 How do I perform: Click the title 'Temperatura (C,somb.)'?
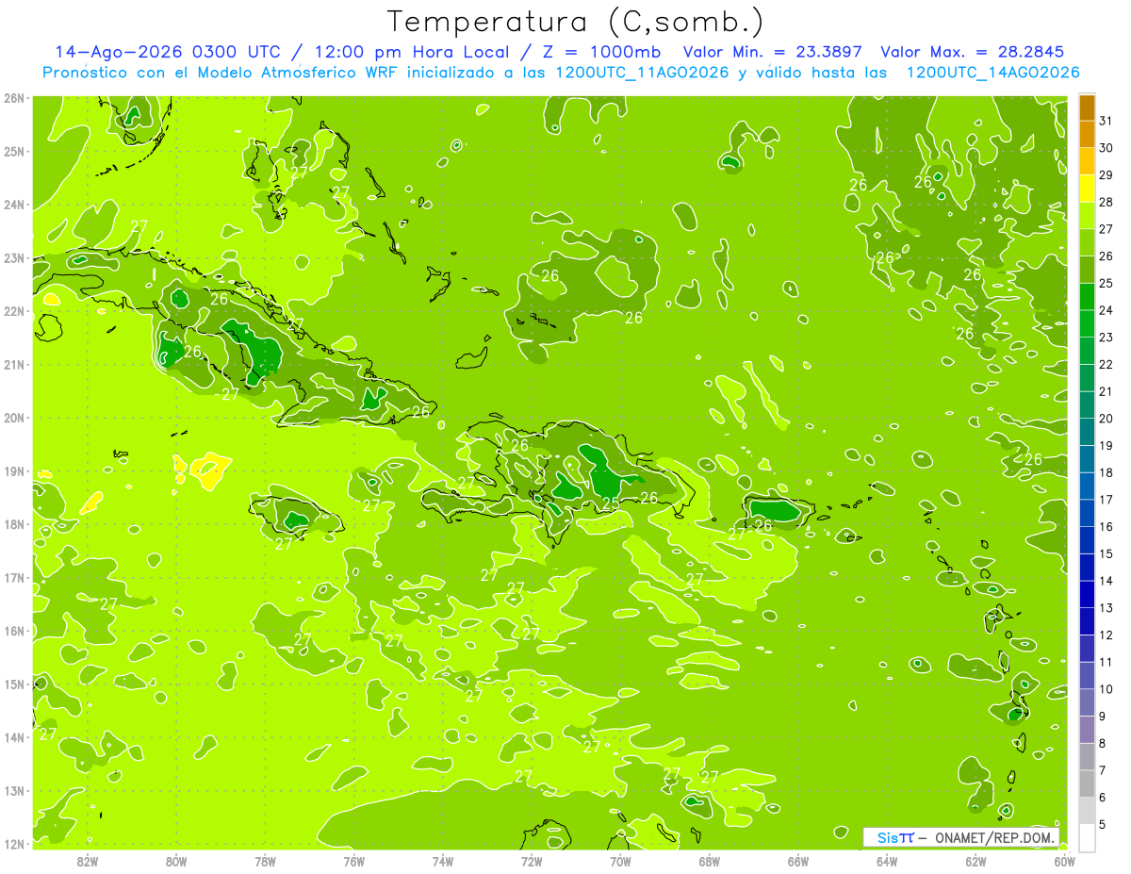click(x=575, y=22)
